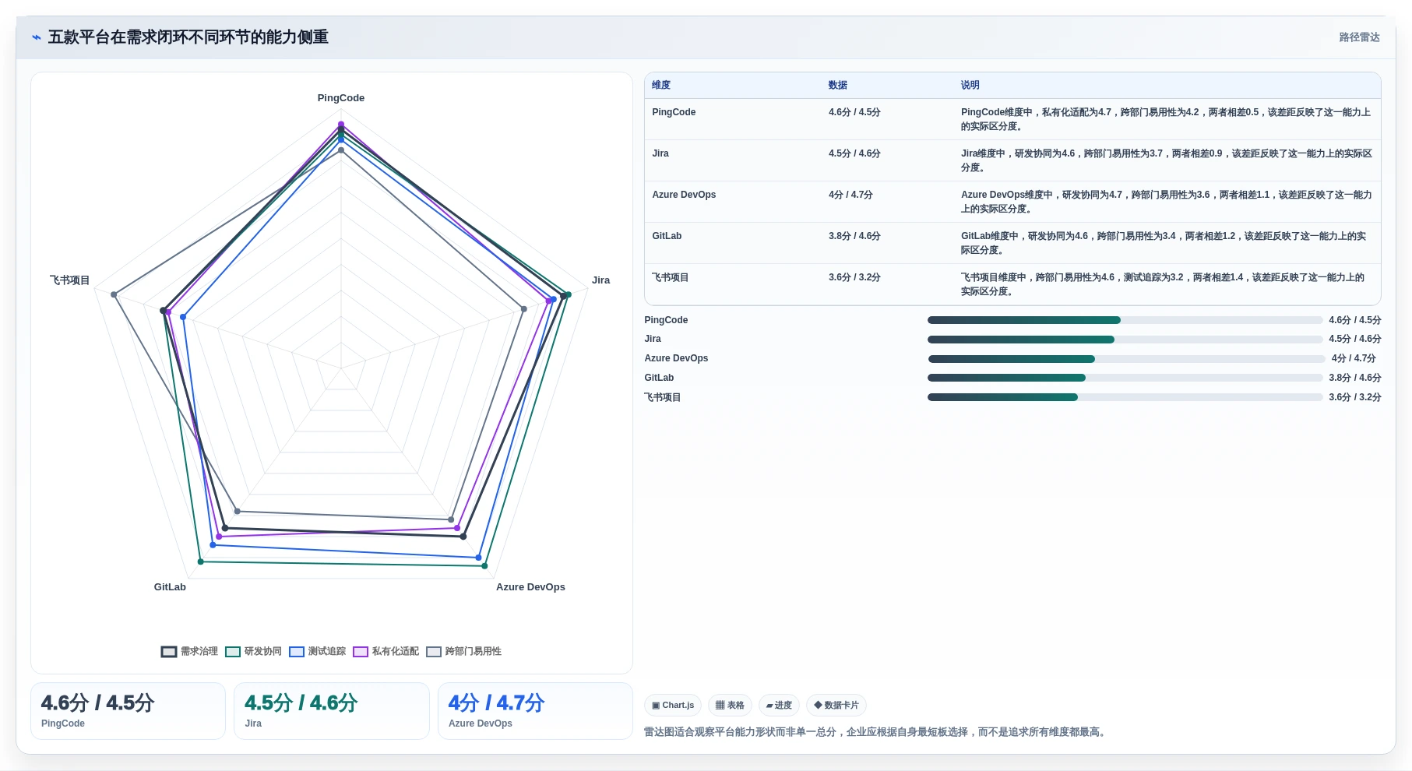
Task: Click the 说明 column header
Action: coord(970,86)
